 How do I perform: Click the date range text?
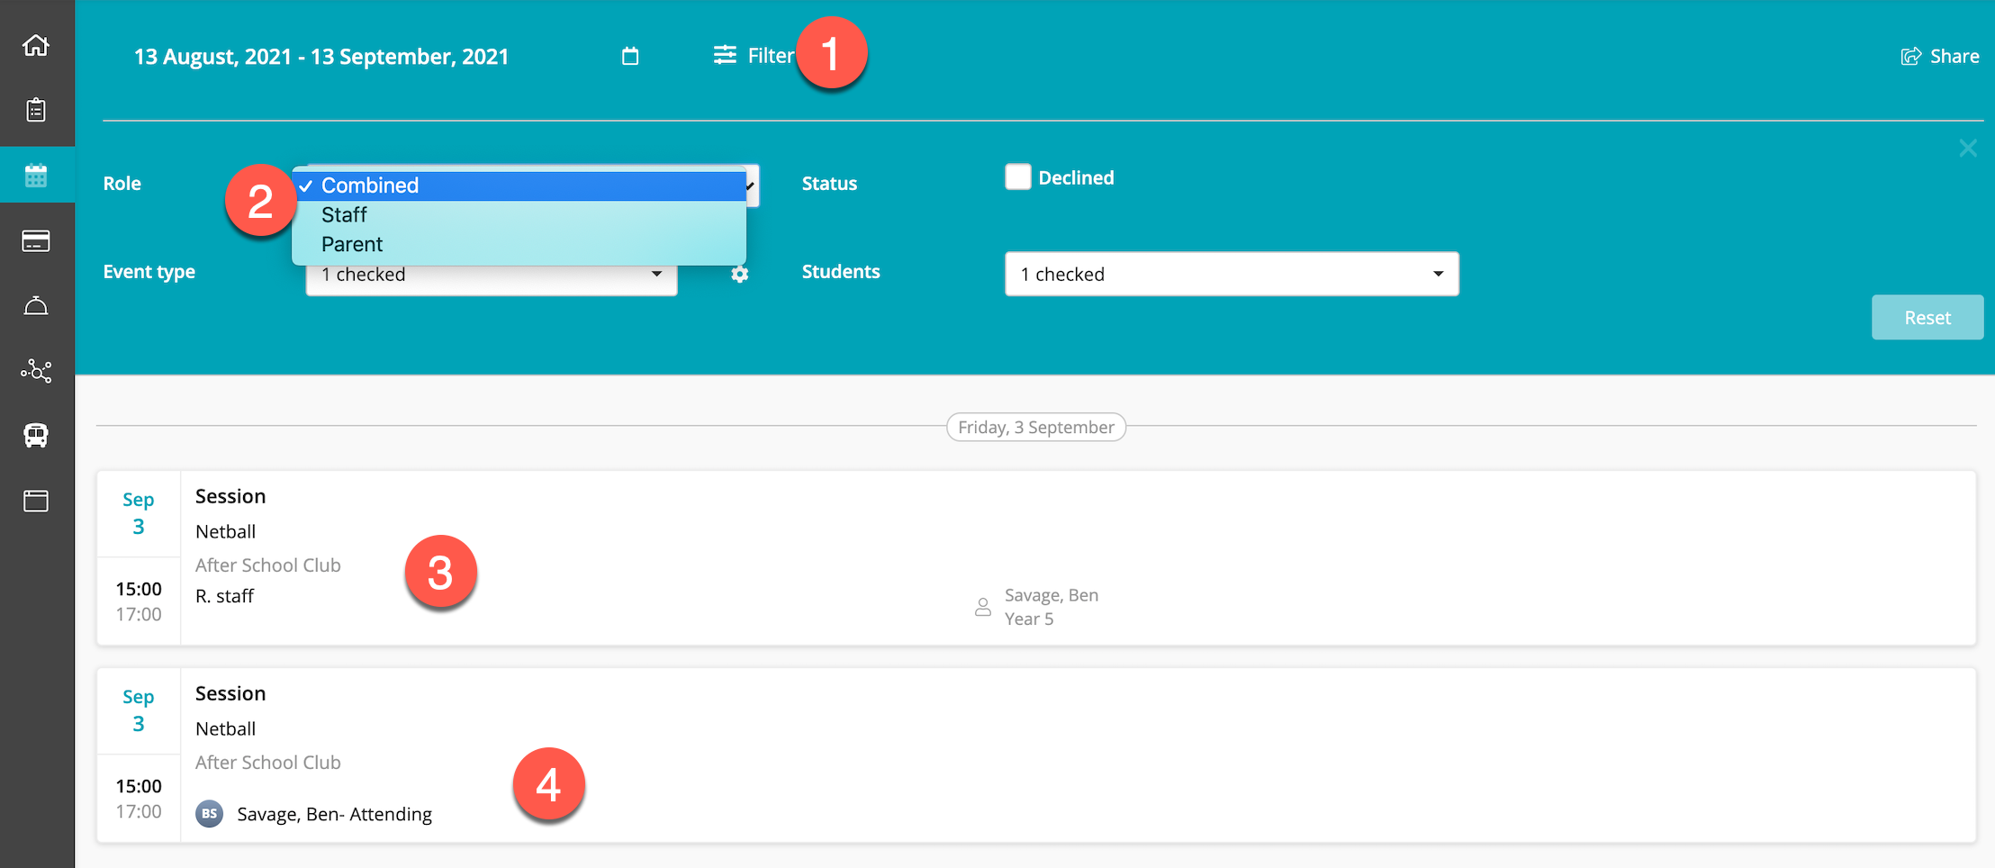[x=321, y=56]
